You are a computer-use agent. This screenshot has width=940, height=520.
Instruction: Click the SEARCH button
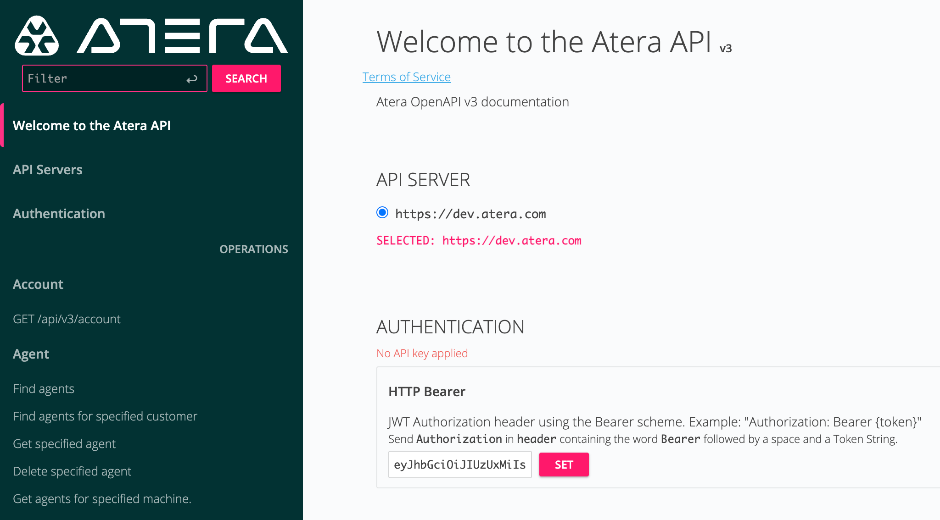(246, 78)
